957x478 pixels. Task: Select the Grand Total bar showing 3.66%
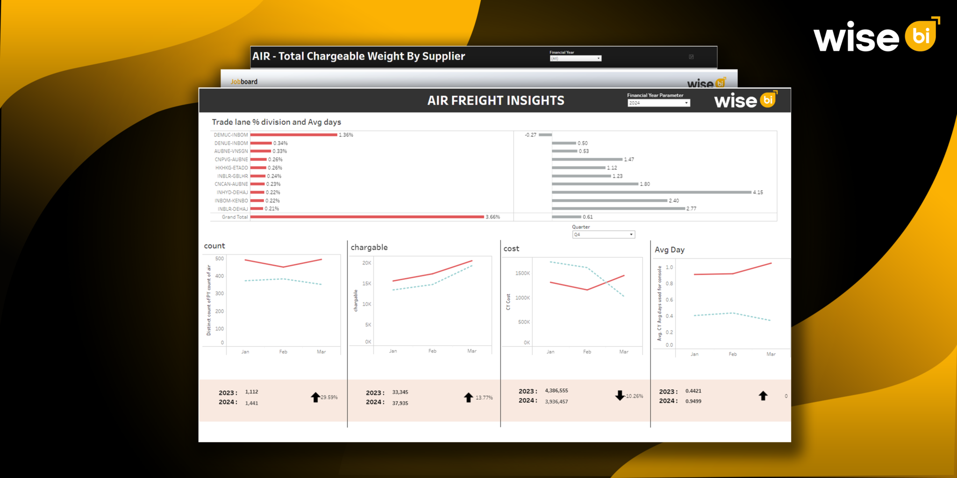[x=367, y=217]
